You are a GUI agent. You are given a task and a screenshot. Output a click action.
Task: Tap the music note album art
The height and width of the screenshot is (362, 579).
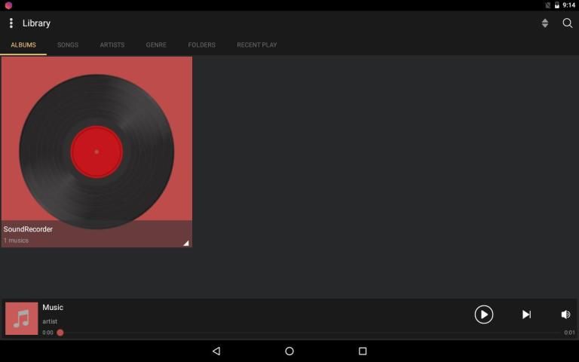(x=22, y=318)
